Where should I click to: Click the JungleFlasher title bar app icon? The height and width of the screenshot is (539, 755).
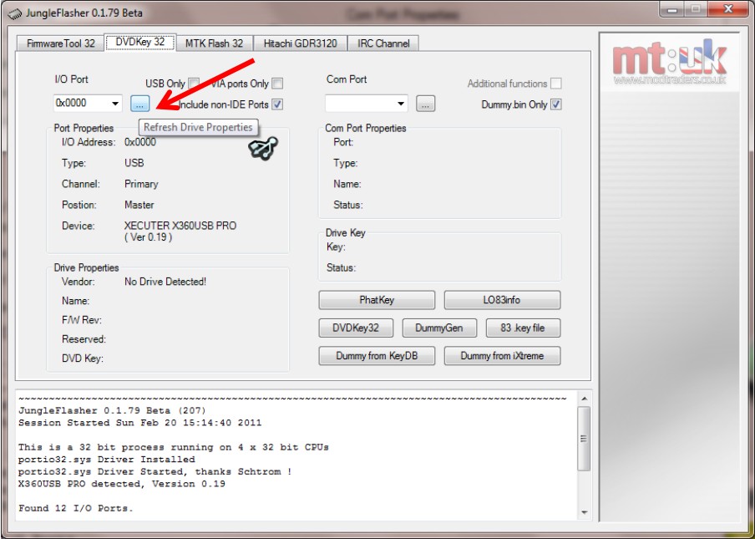coord(14,13)
